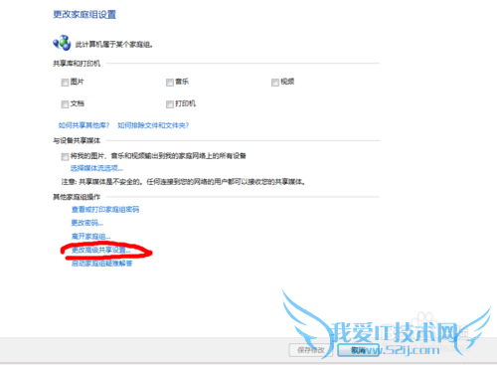This screenshot has height=365, width=497.
Task: Open 如何排除文件和文件夹? help link
Action: pyautogui.click(x=153, y=125)
